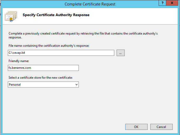Image resolution: width=180 pixels, height=135 pixels.
Task: Click the 'Complete a previously created certificate request' description
Action: [83, 35]
